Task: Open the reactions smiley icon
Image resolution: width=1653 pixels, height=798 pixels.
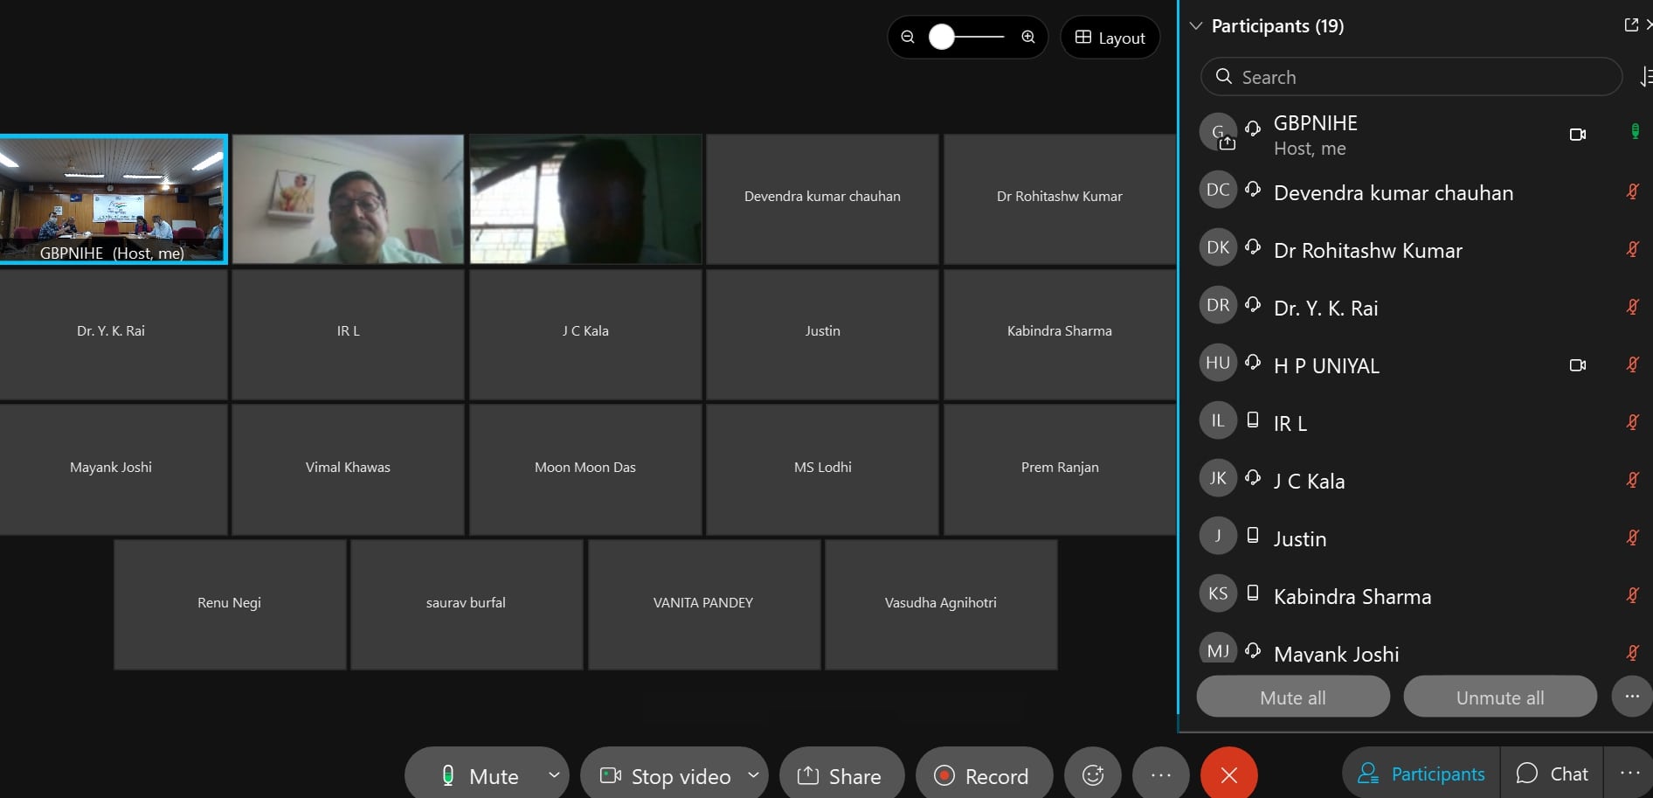Action: (1093, 775)
